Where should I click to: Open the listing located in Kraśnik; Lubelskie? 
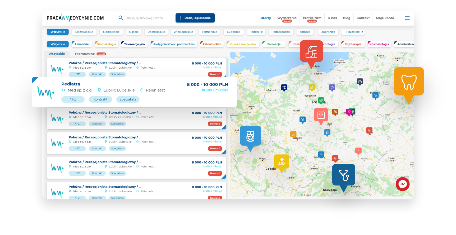click(x=136, y=118)
